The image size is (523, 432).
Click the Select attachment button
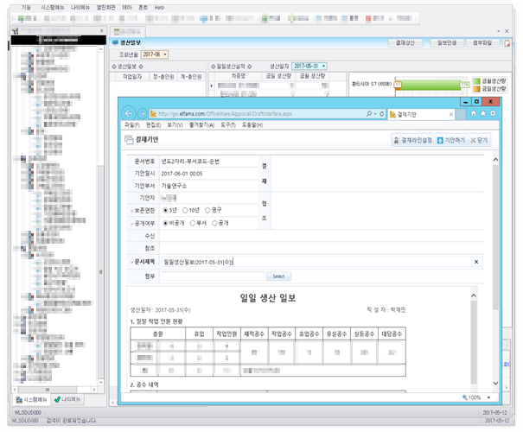(278, 276)
